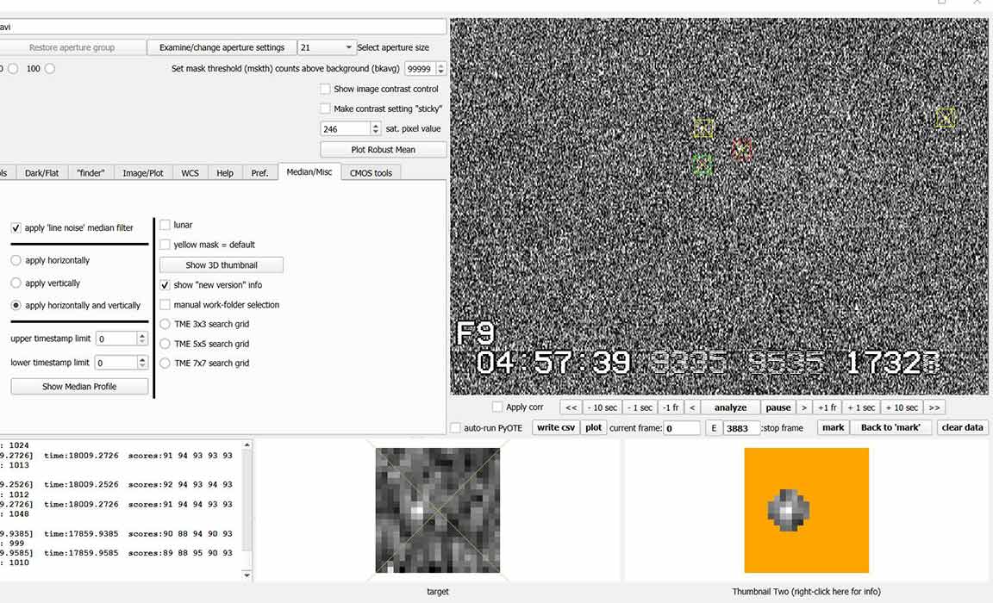
Task: Click the red aperture box in video
Action: [x=741, y=149]
